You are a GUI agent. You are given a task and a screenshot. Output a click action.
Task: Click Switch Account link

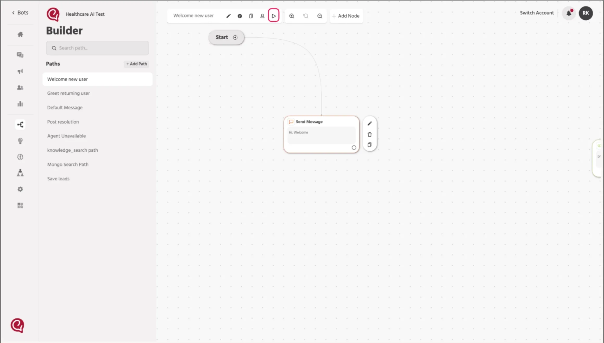click(537, 13)
